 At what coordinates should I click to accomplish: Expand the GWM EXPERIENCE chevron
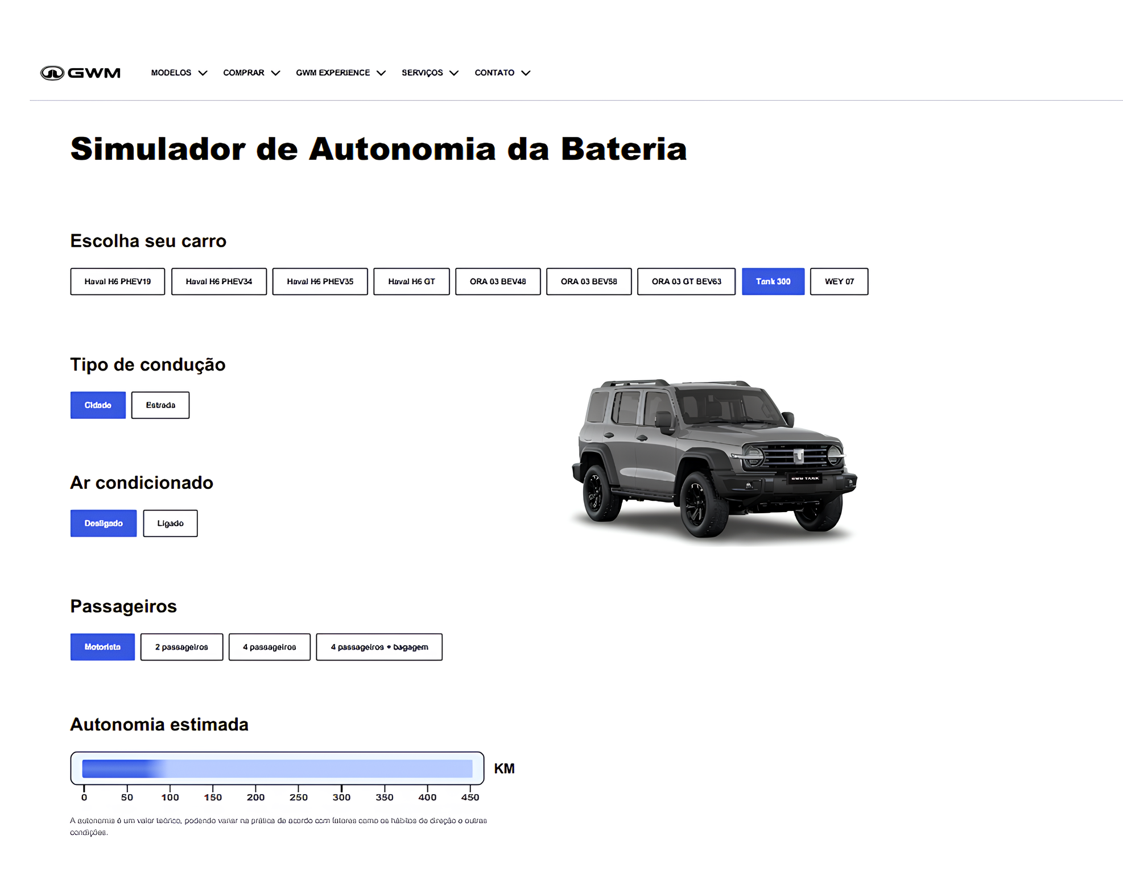point(381,73)
